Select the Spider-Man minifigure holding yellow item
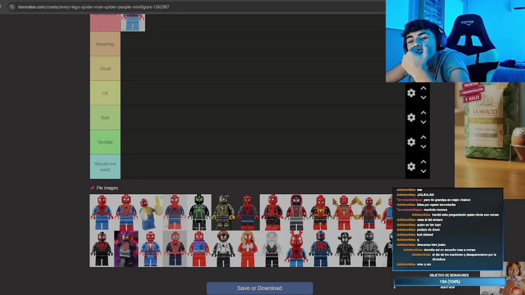 (151, 212)
